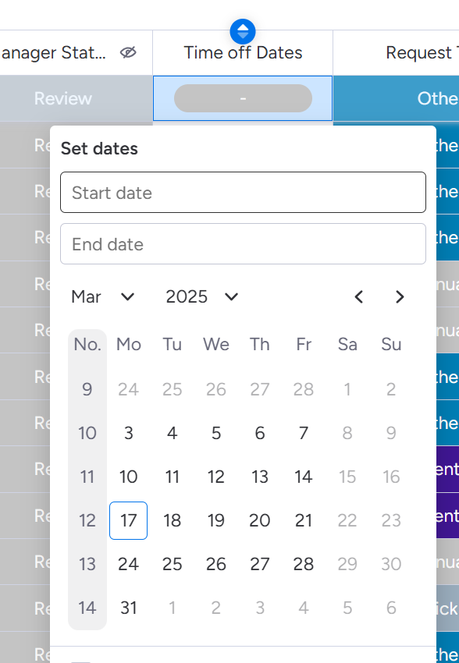The image size is (459, 663).
Task: Click the Time off Dates column header
Action: tap(243, 52)
